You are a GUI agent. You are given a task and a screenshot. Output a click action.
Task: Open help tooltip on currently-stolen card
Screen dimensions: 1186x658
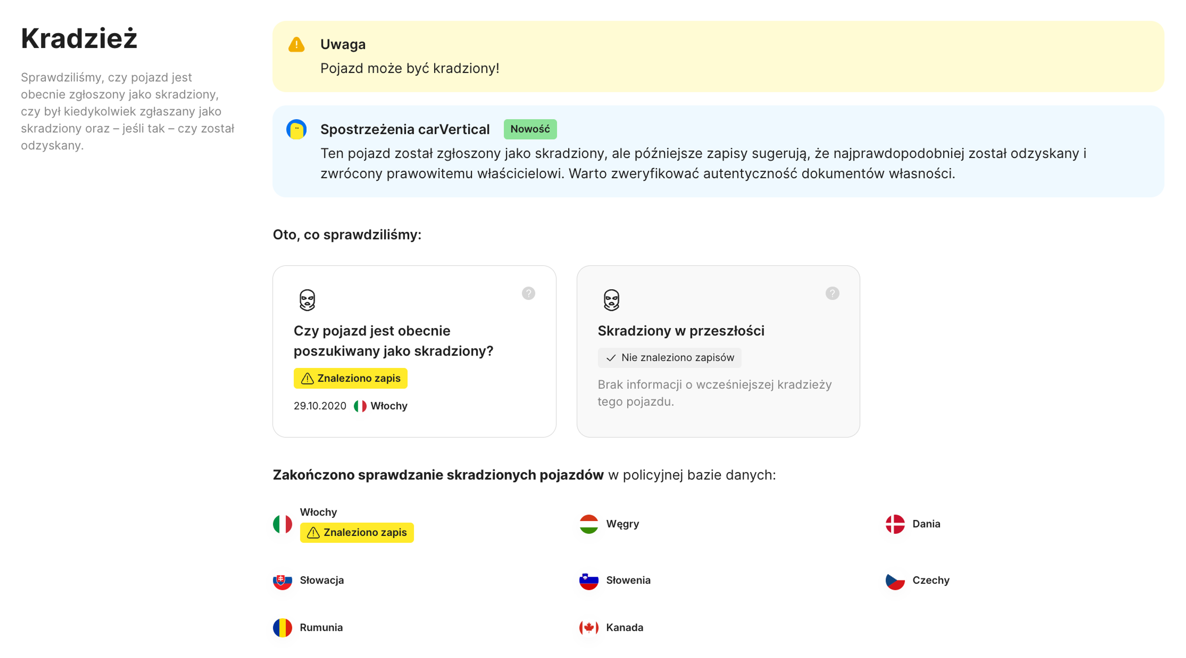[x=528, y=293]
